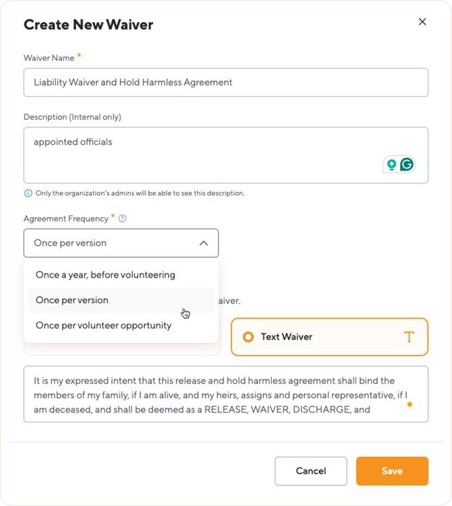Focus the Description text area
Viewport: 452px width, 506px height.
pos(202,155)
